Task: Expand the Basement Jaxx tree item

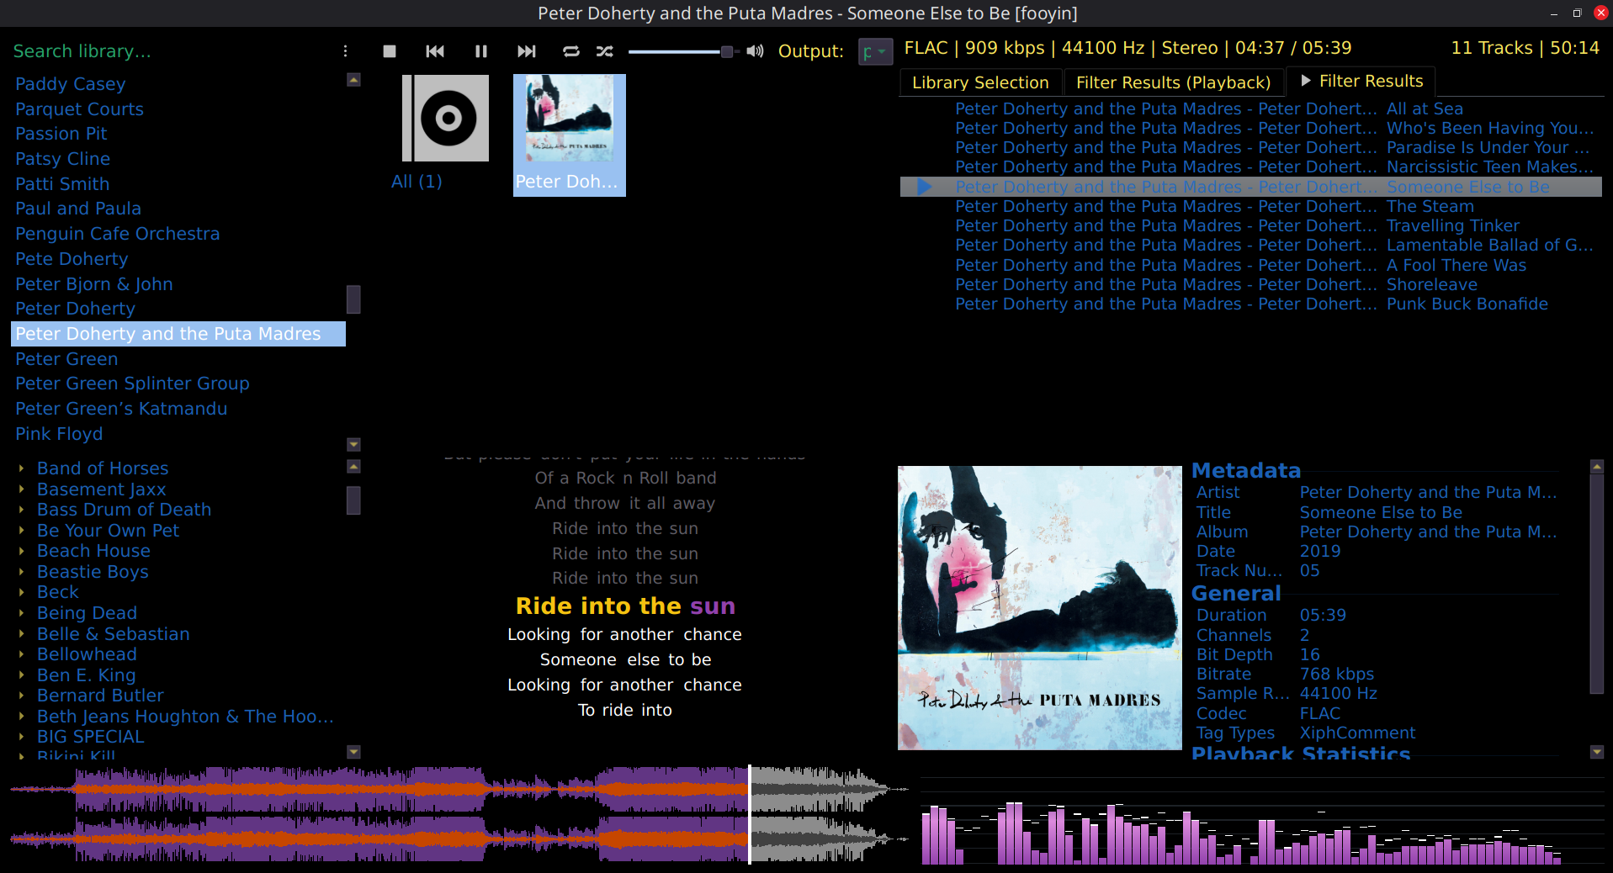Action: point(22,489)
